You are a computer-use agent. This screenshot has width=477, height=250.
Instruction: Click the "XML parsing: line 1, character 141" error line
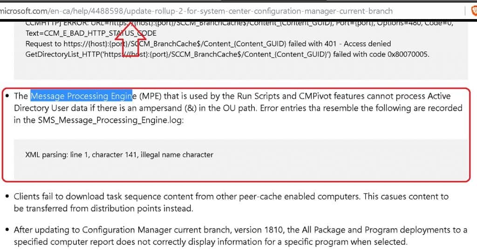point(119,155)
